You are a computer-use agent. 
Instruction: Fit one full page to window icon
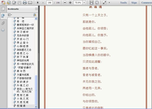[x=97, y=3]
